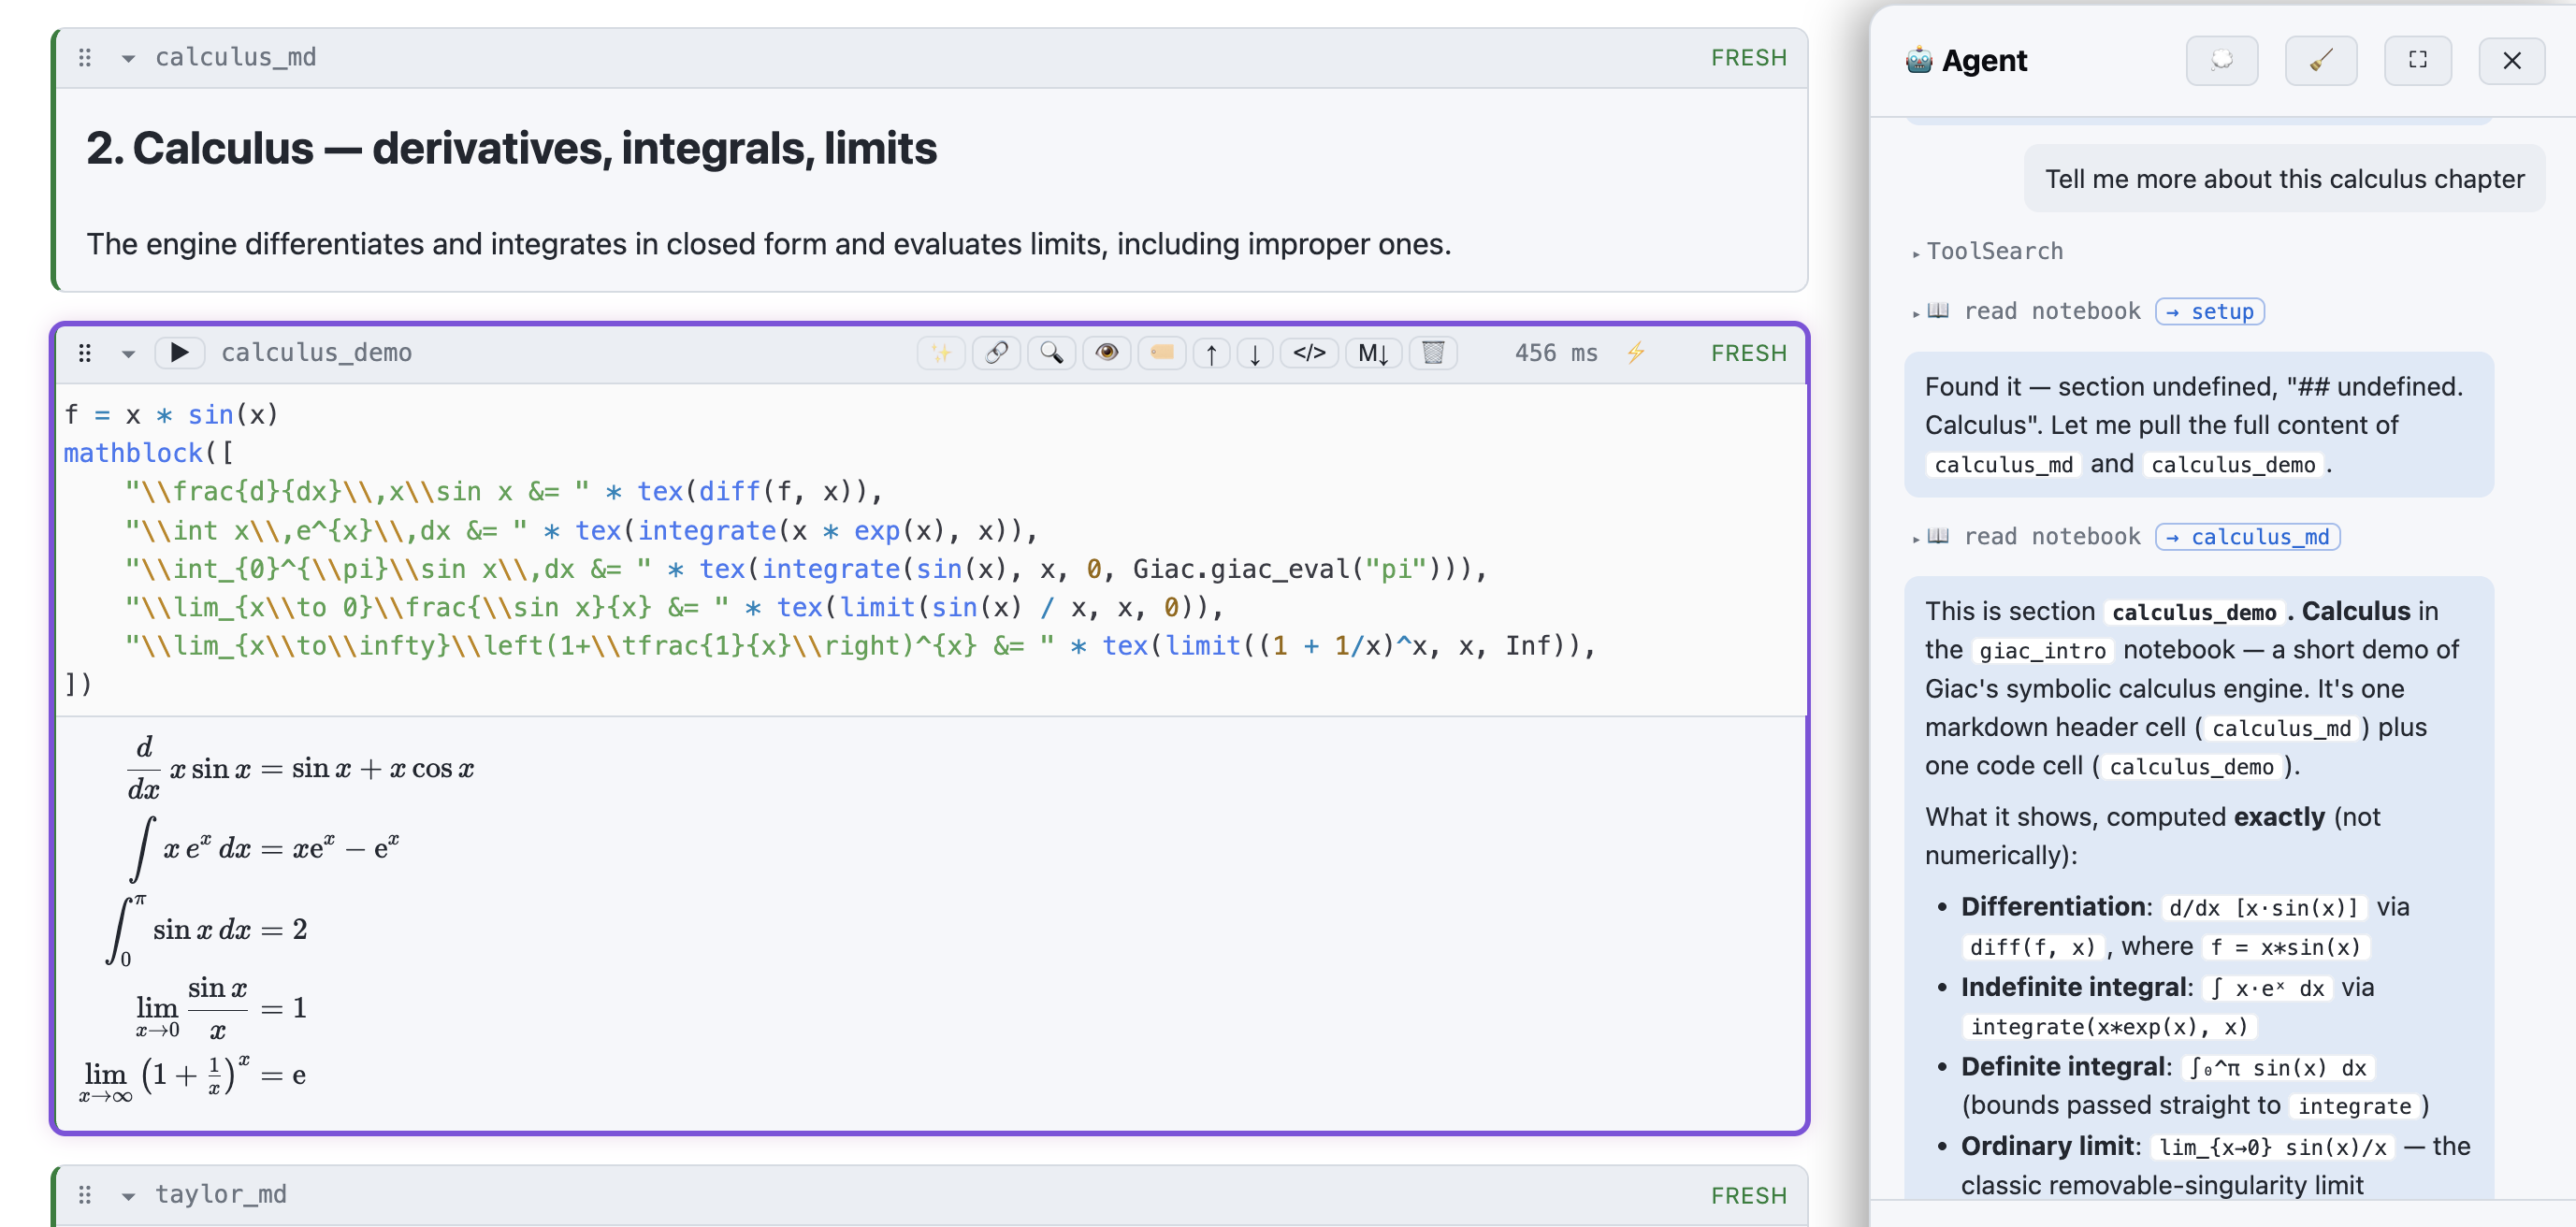The width and height of the screenshot is (2576, 1227).
Task: Click the broom clear button in Agent panel
Action: (2320, 60)
